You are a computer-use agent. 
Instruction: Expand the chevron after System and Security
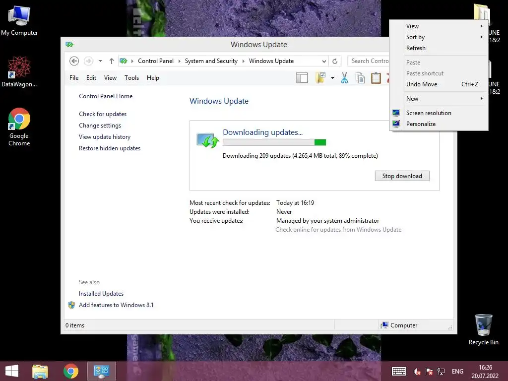[243, 61]
